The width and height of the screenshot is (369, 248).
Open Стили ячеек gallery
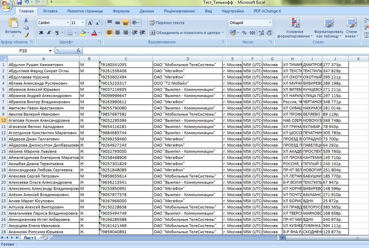351,28
